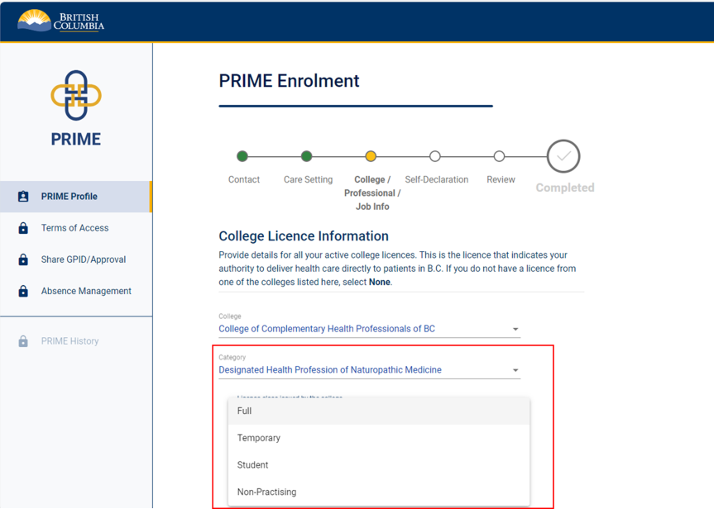Click the lock icon beside Absence Management

26,291
